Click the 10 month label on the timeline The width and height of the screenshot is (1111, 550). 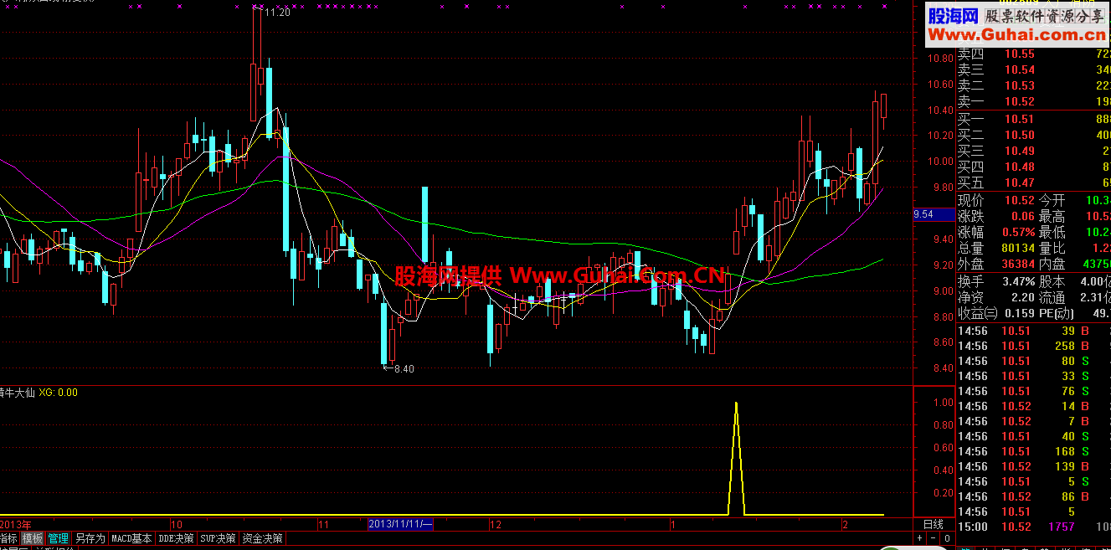[x=177, y=525]
